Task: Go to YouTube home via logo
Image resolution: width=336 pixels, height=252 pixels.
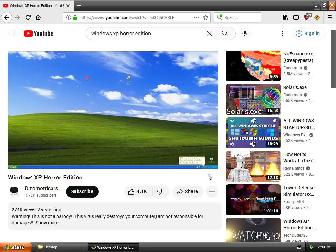Action: coord(38,33)
